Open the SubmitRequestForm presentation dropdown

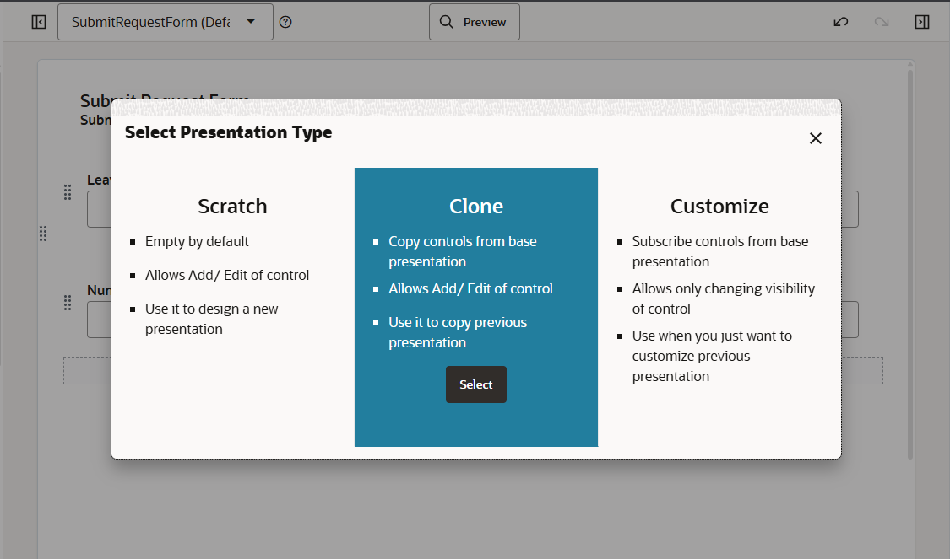(165, 21)
